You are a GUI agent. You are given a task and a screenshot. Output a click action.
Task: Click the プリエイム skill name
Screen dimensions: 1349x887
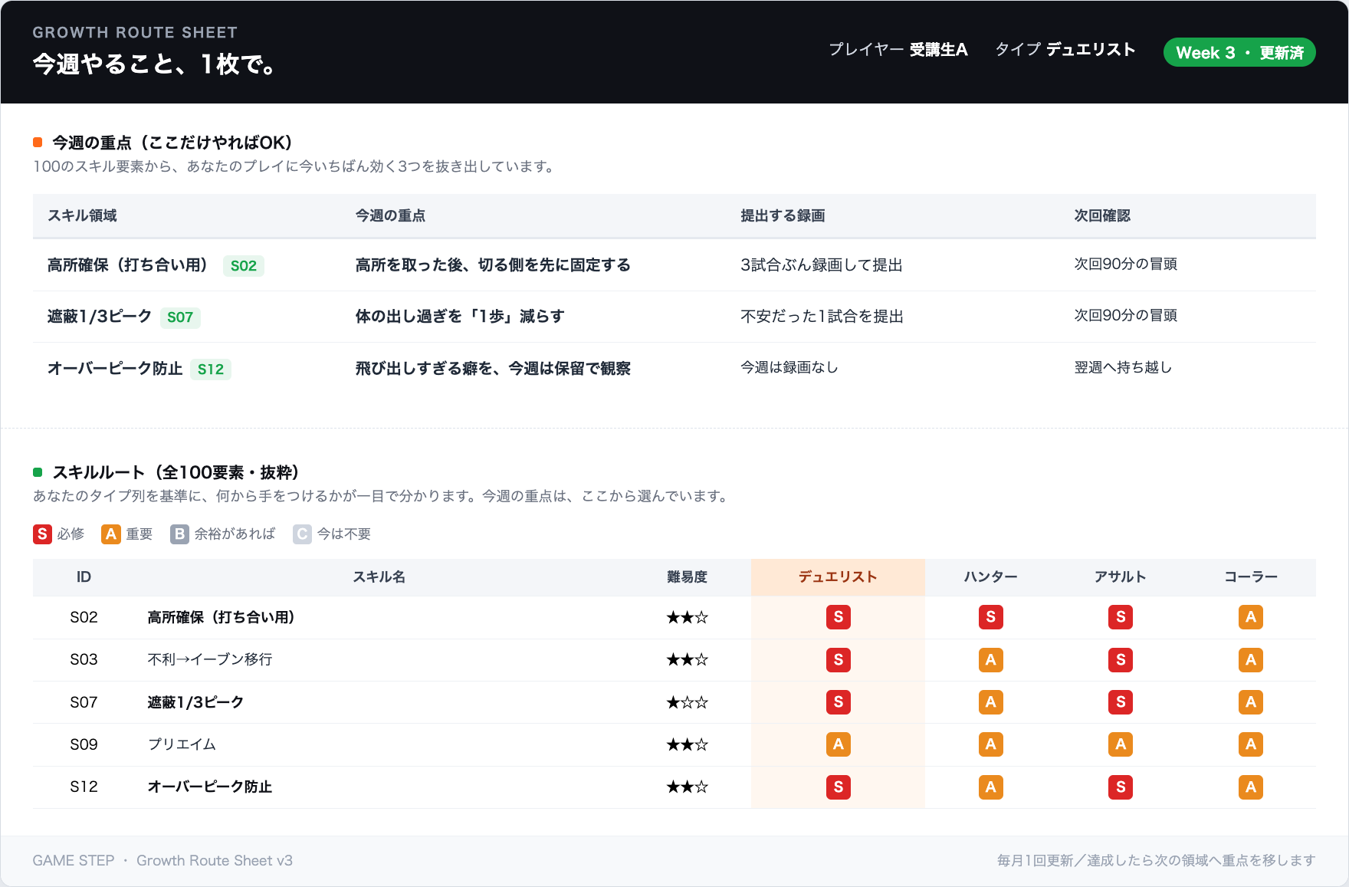(x=182, y=744)
